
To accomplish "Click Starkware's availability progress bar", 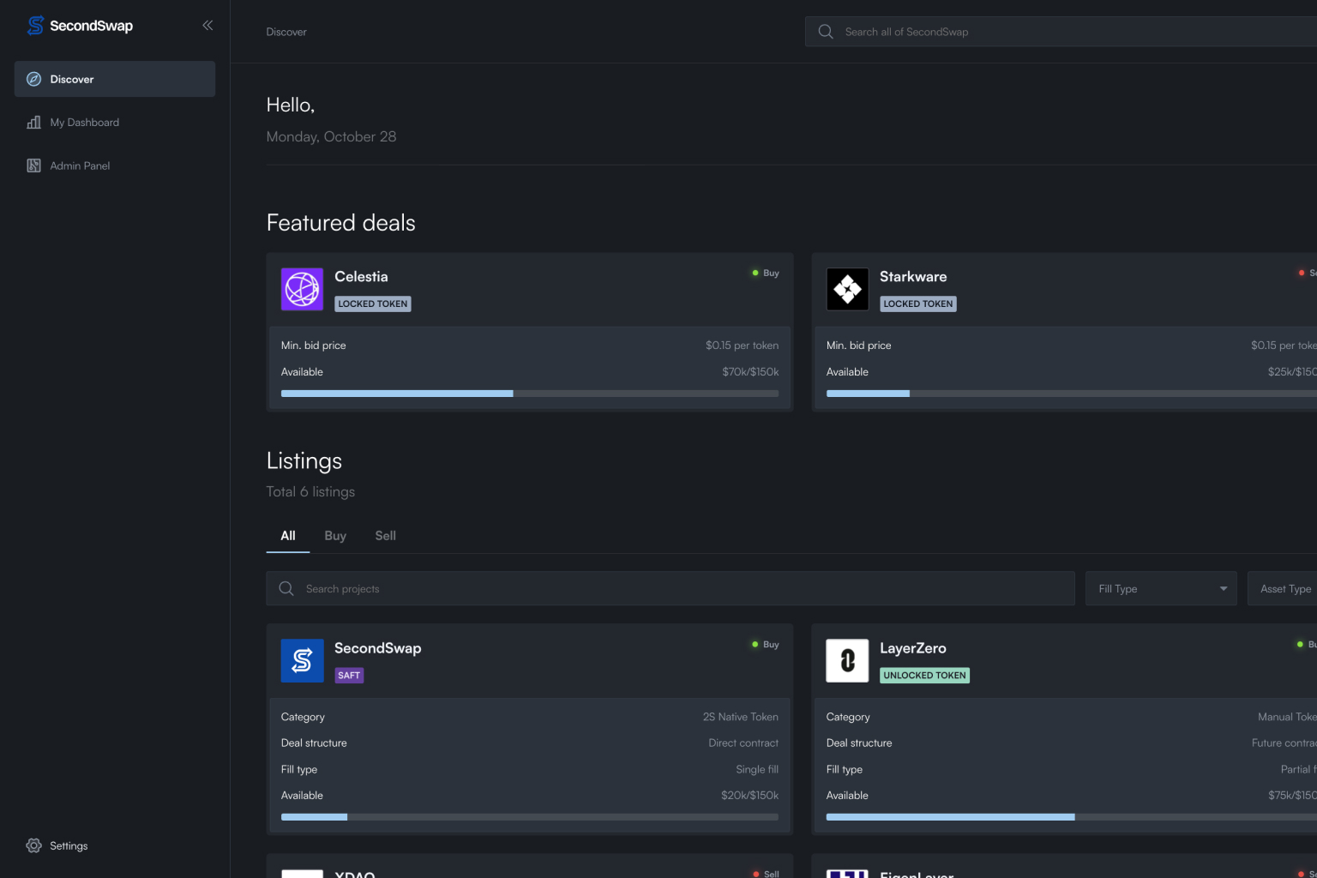I will (x=1072, y=394).
